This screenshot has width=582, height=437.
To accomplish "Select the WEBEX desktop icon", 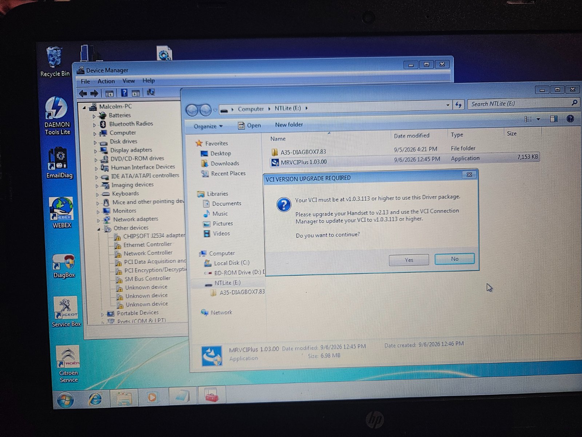I will click(61, 213).
